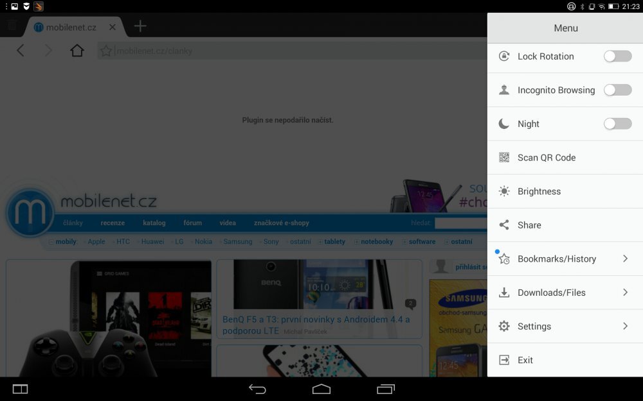643x401 pixels.
Task: Enable the Lock Rotation toggle
Action: coord(617,56)
